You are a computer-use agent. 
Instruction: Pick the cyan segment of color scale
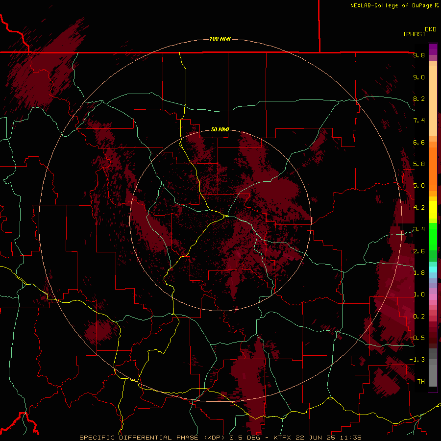click(x=433, y=269)
